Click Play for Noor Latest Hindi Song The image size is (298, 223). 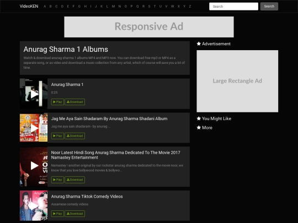click(57, 180)
